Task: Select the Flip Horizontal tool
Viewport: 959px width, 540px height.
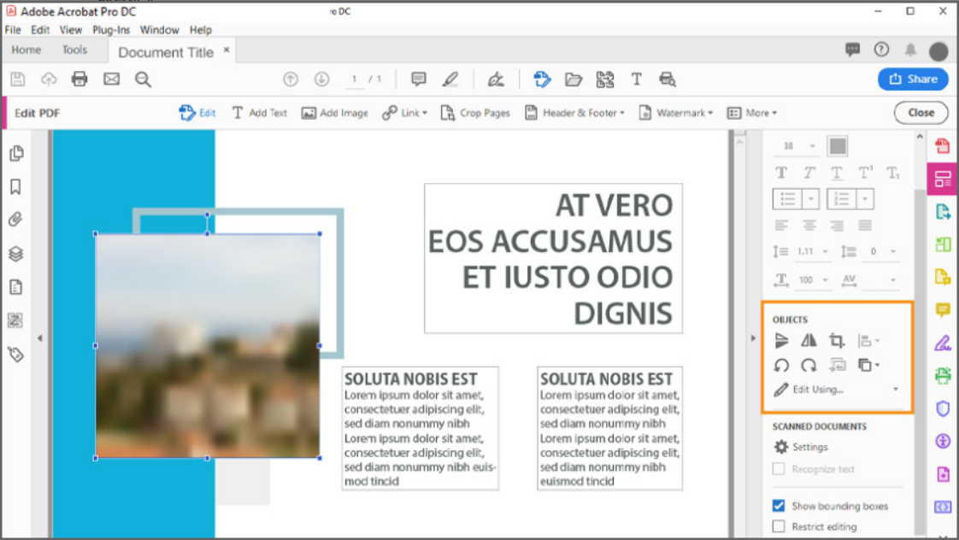Action: coord(809,340)
